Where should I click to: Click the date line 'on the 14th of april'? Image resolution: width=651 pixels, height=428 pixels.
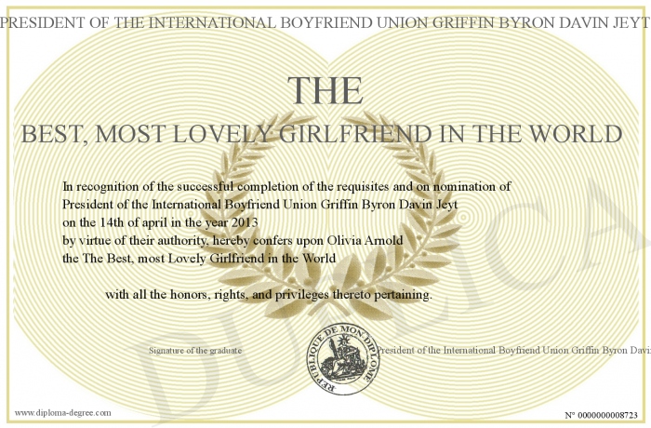pyautogui.click(x=160, y=222)
